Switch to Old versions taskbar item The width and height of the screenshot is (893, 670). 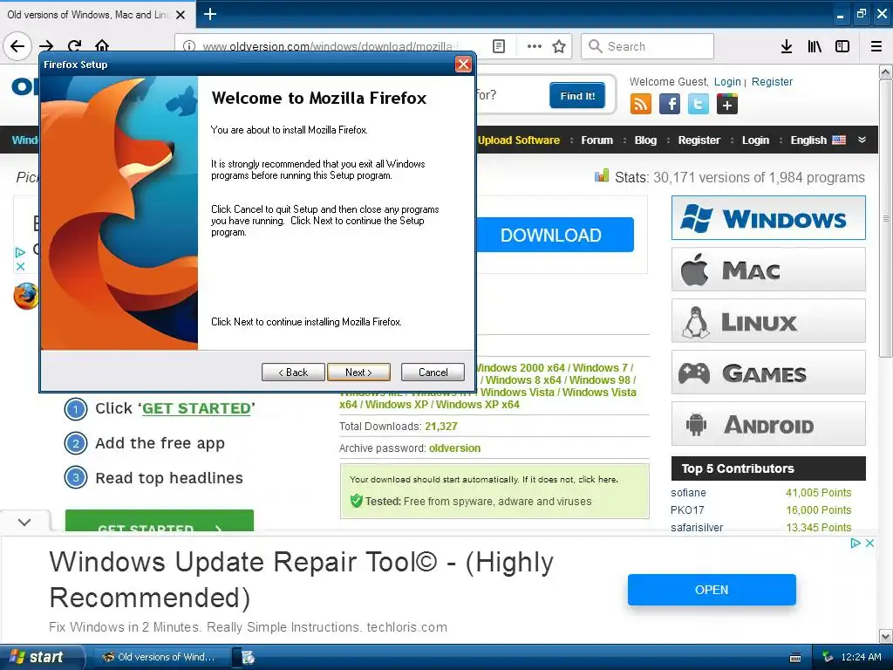click(x=161, y=657)
